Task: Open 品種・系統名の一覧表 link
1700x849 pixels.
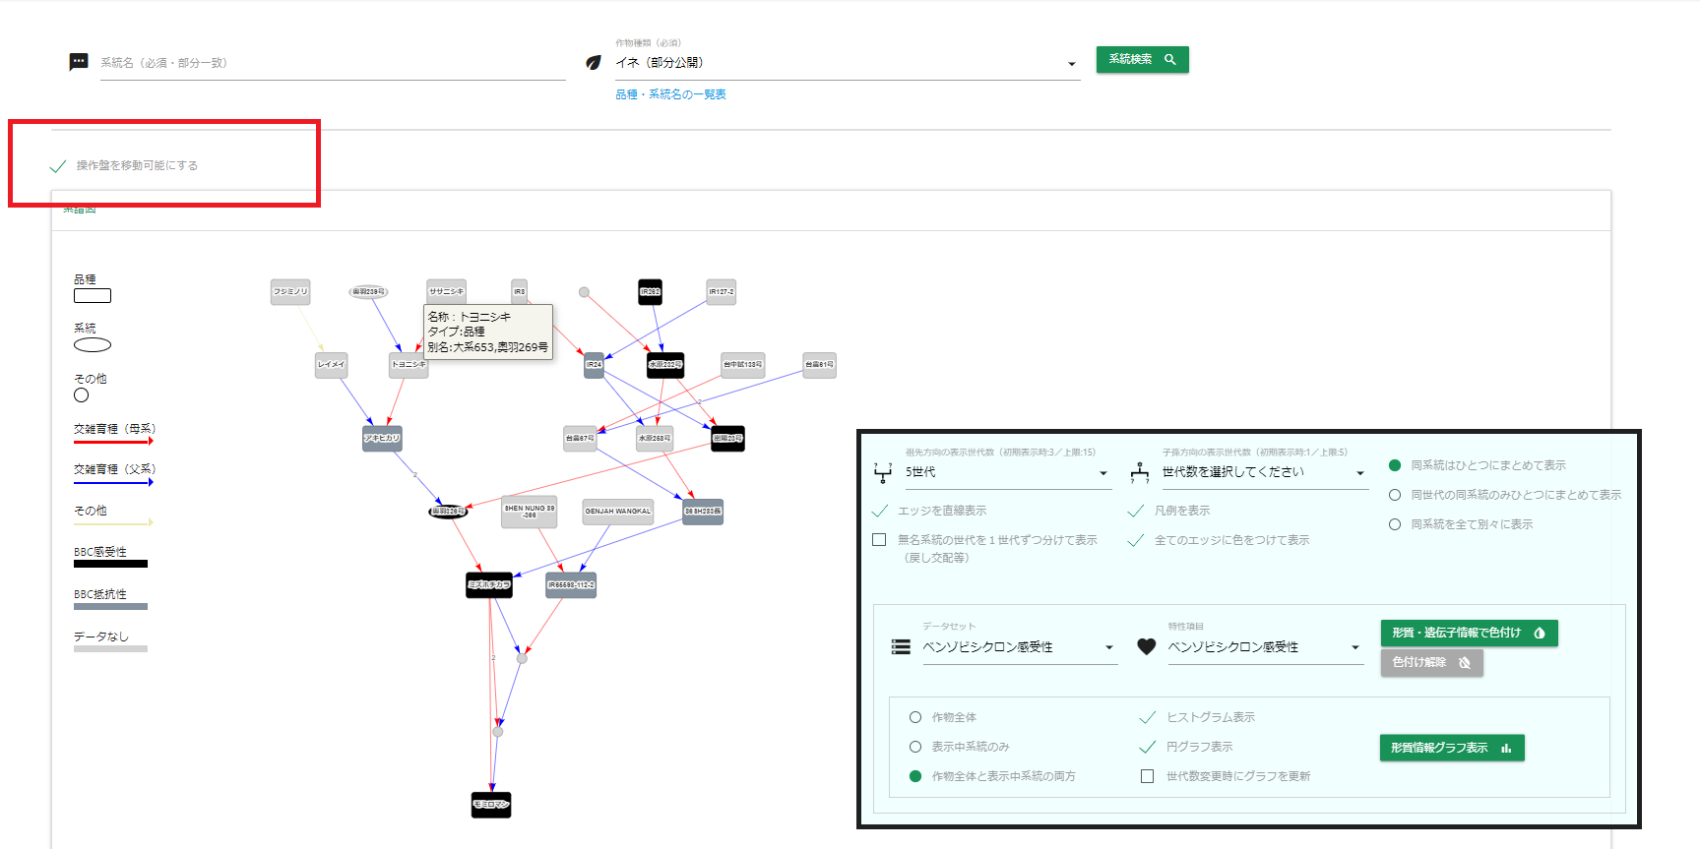Action: pyautogui.click(x=670, y=94)
